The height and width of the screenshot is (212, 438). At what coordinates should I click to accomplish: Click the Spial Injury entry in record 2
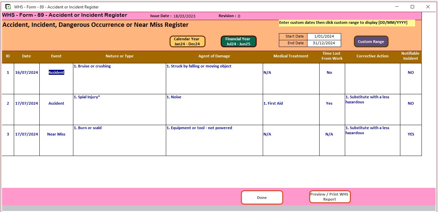pyautogui.click(x=87, y=97)
